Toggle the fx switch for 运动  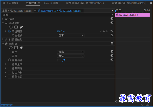pyautogui.click(x=6, y=19)
